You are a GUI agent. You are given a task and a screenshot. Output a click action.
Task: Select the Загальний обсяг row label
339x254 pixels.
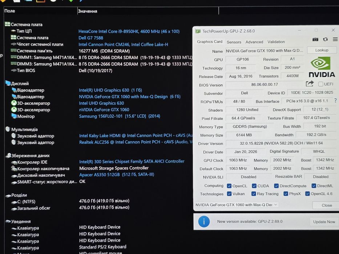pos(34,208)
